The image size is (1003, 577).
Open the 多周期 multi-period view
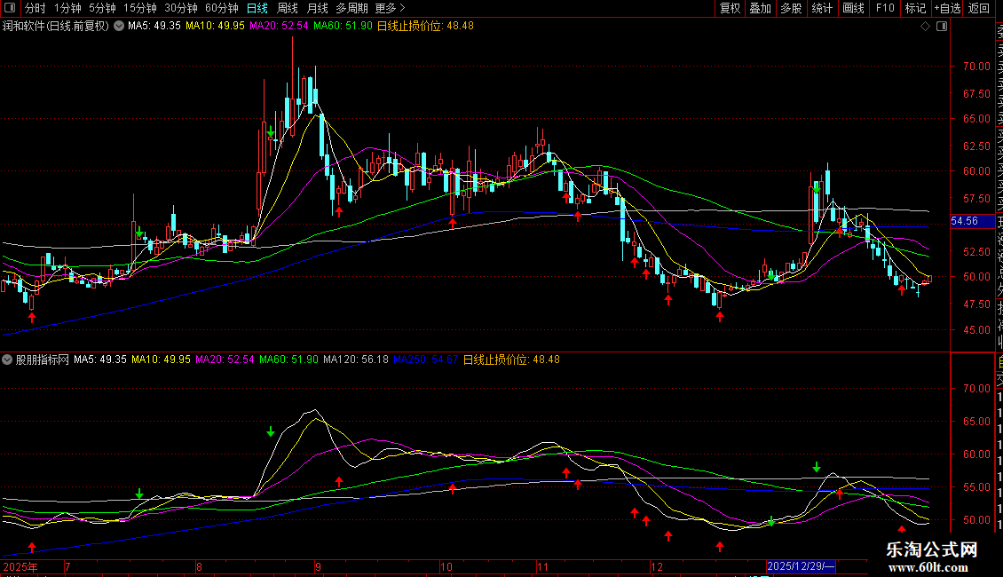click(x=352, y=8)
